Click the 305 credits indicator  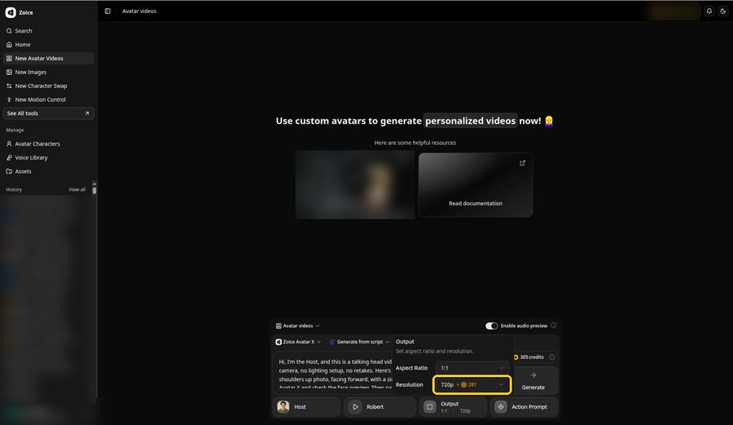(529, 357)
